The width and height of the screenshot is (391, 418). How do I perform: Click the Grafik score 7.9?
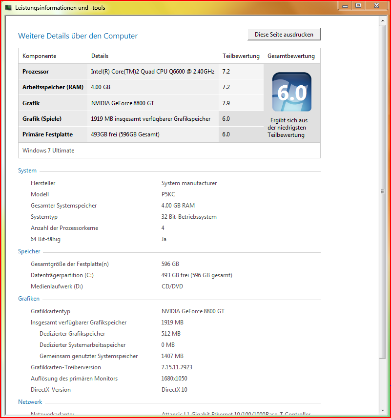pos(226,103)
